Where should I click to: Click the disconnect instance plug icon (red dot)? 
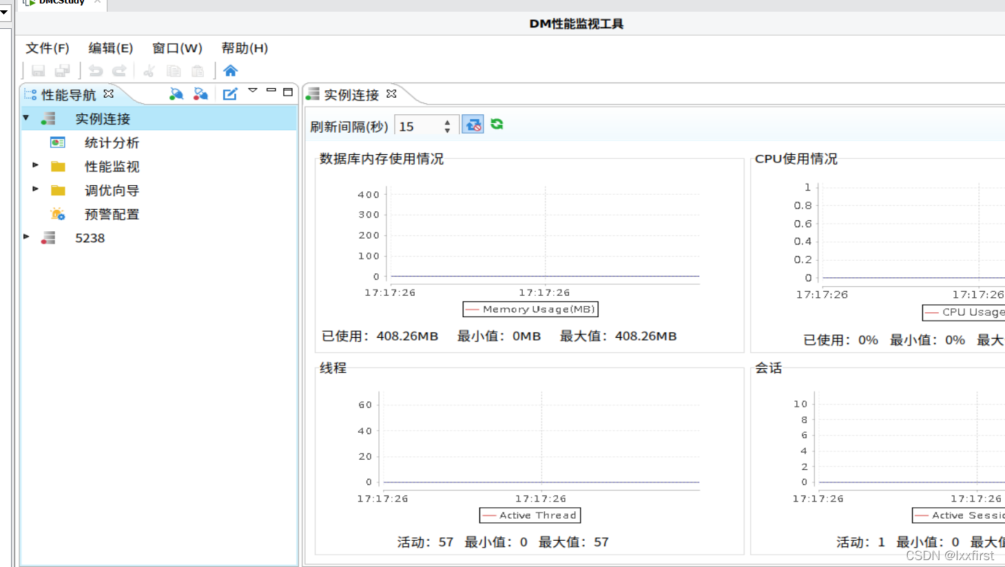tap(200, 94)
